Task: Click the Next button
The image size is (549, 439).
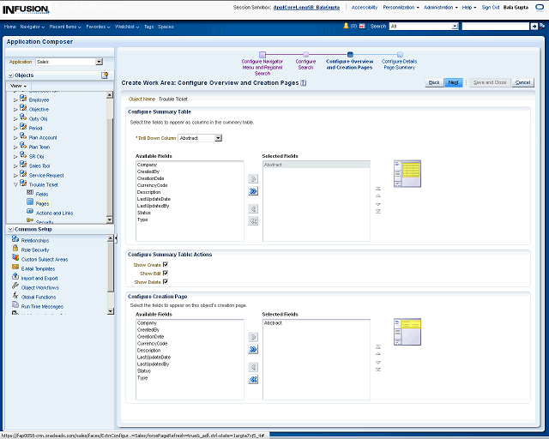Action: (455, 82)
